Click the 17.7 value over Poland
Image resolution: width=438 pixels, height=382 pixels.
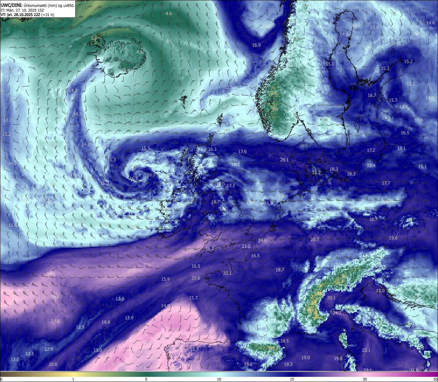[x=386, y=183]
